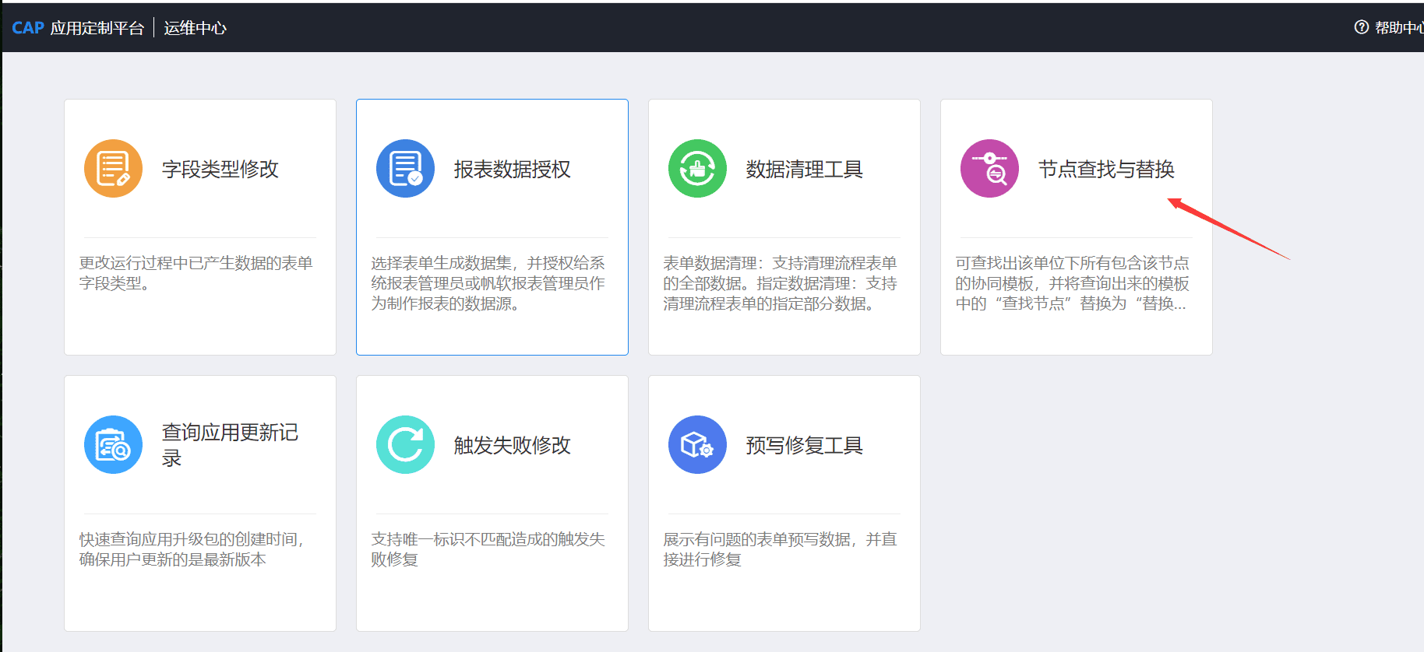Open the 数据清理工具 title
1424x652 pixels.
[805, 169]
